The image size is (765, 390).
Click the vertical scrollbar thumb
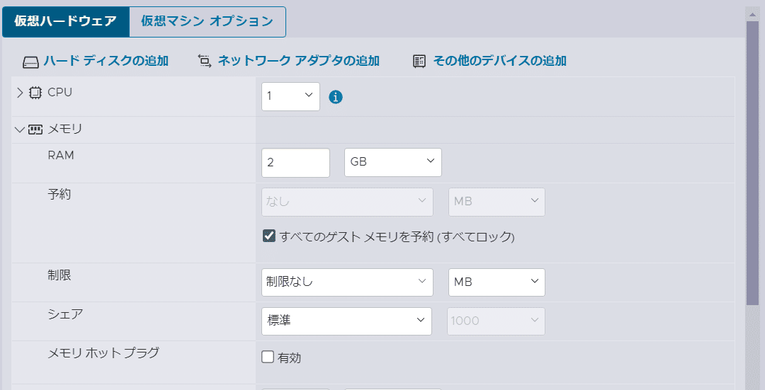pos(753,164)
